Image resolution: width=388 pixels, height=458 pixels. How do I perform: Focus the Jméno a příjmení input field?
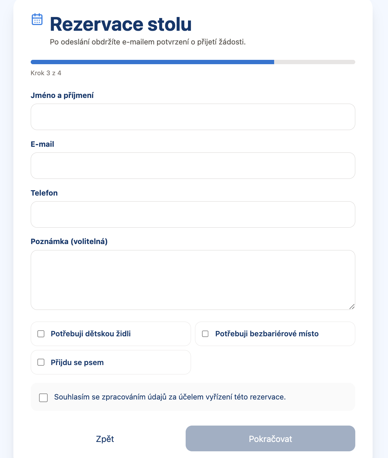click(193, 117)
